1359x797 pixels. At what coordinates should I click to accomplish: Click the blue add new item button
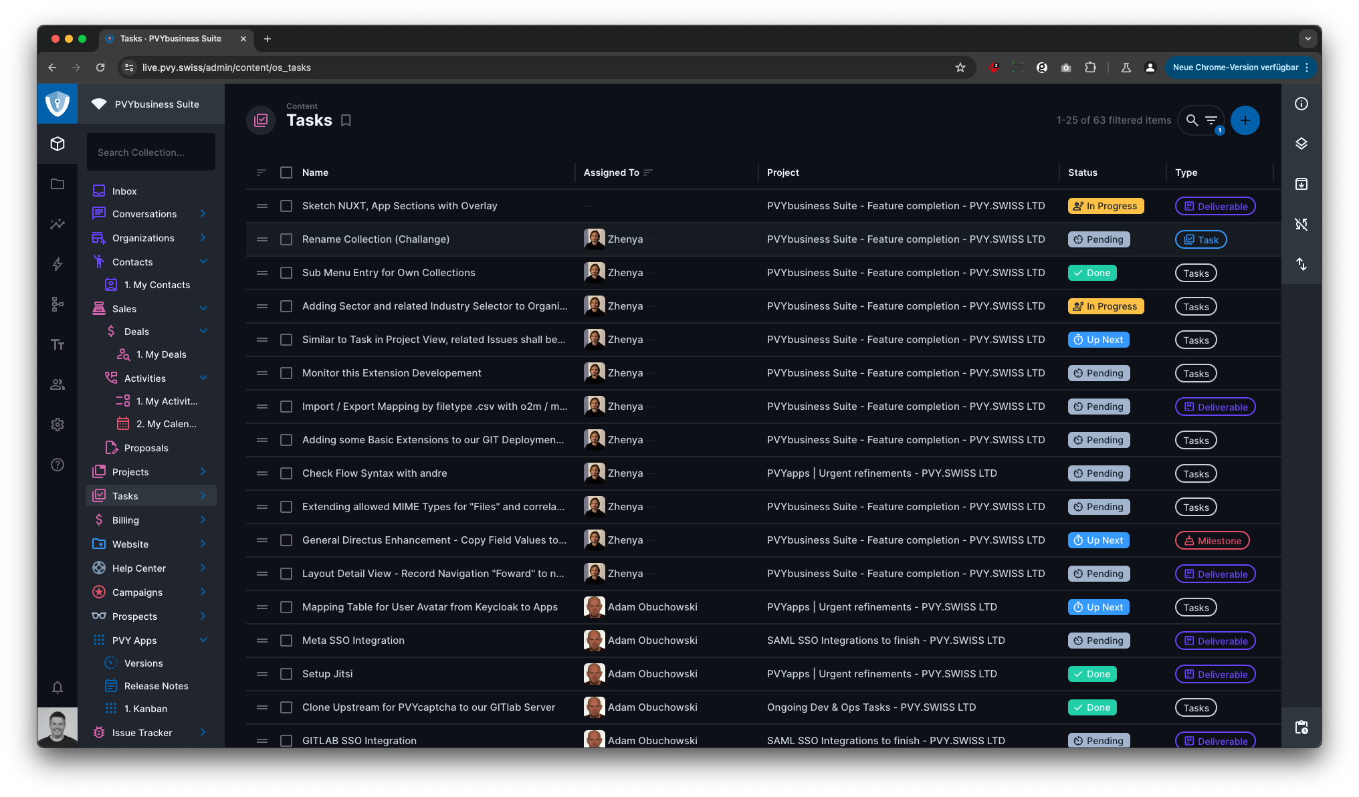1245,120
